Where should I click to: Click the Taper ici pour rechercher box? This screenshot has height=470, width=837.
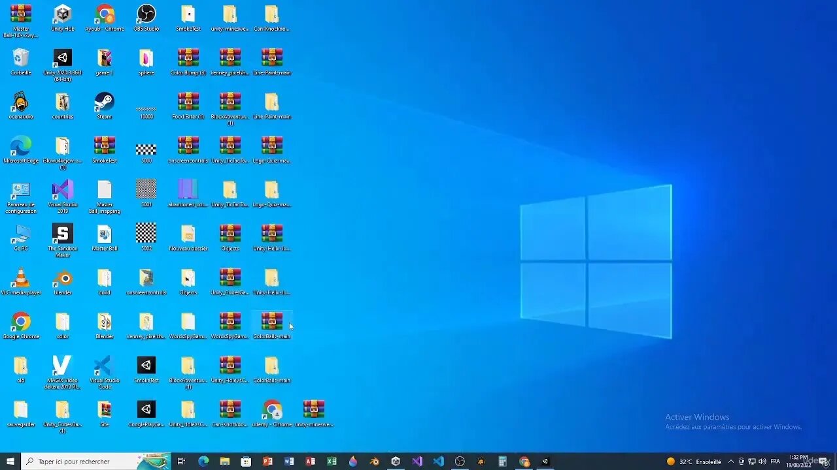[x=95, y=462]
